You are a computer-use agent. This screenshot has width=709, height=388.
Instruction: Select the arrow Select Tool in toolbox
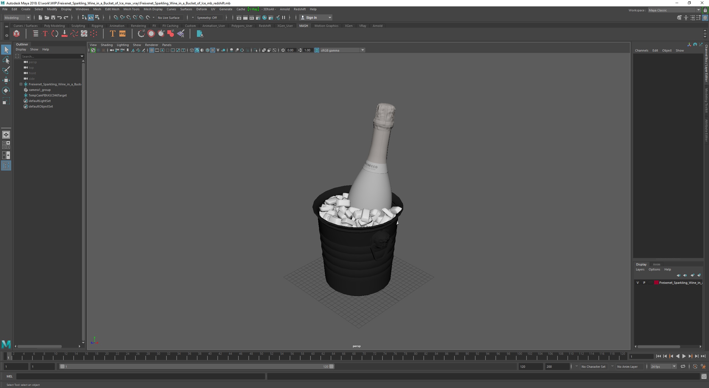[6, 50]
